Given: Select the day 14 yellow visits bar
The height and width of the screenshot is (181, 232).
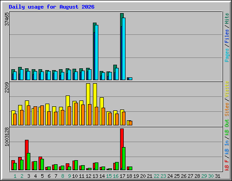Looking at the screenshot, I should click(x=101, y=103).
